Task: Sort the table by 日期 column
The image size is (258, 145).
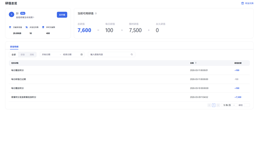Action: pos(196,63)
